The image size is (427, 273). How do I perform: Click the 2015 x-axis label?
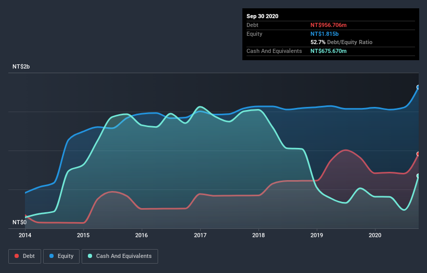tap(83, 235)
